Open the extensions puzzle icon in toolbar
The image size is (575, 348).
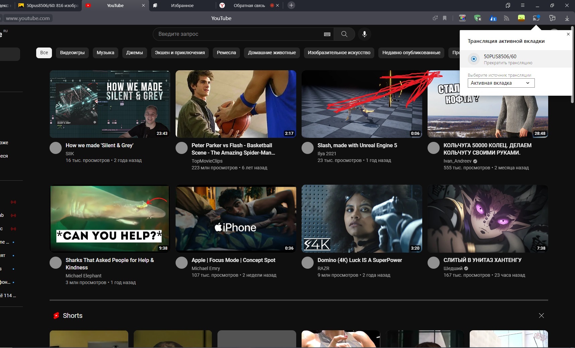click(x=552, y=18)
